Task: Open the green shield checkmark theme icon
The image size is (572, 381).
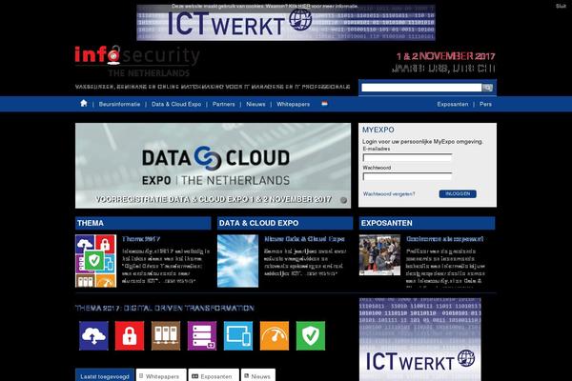Action: [x=311, y=336]
